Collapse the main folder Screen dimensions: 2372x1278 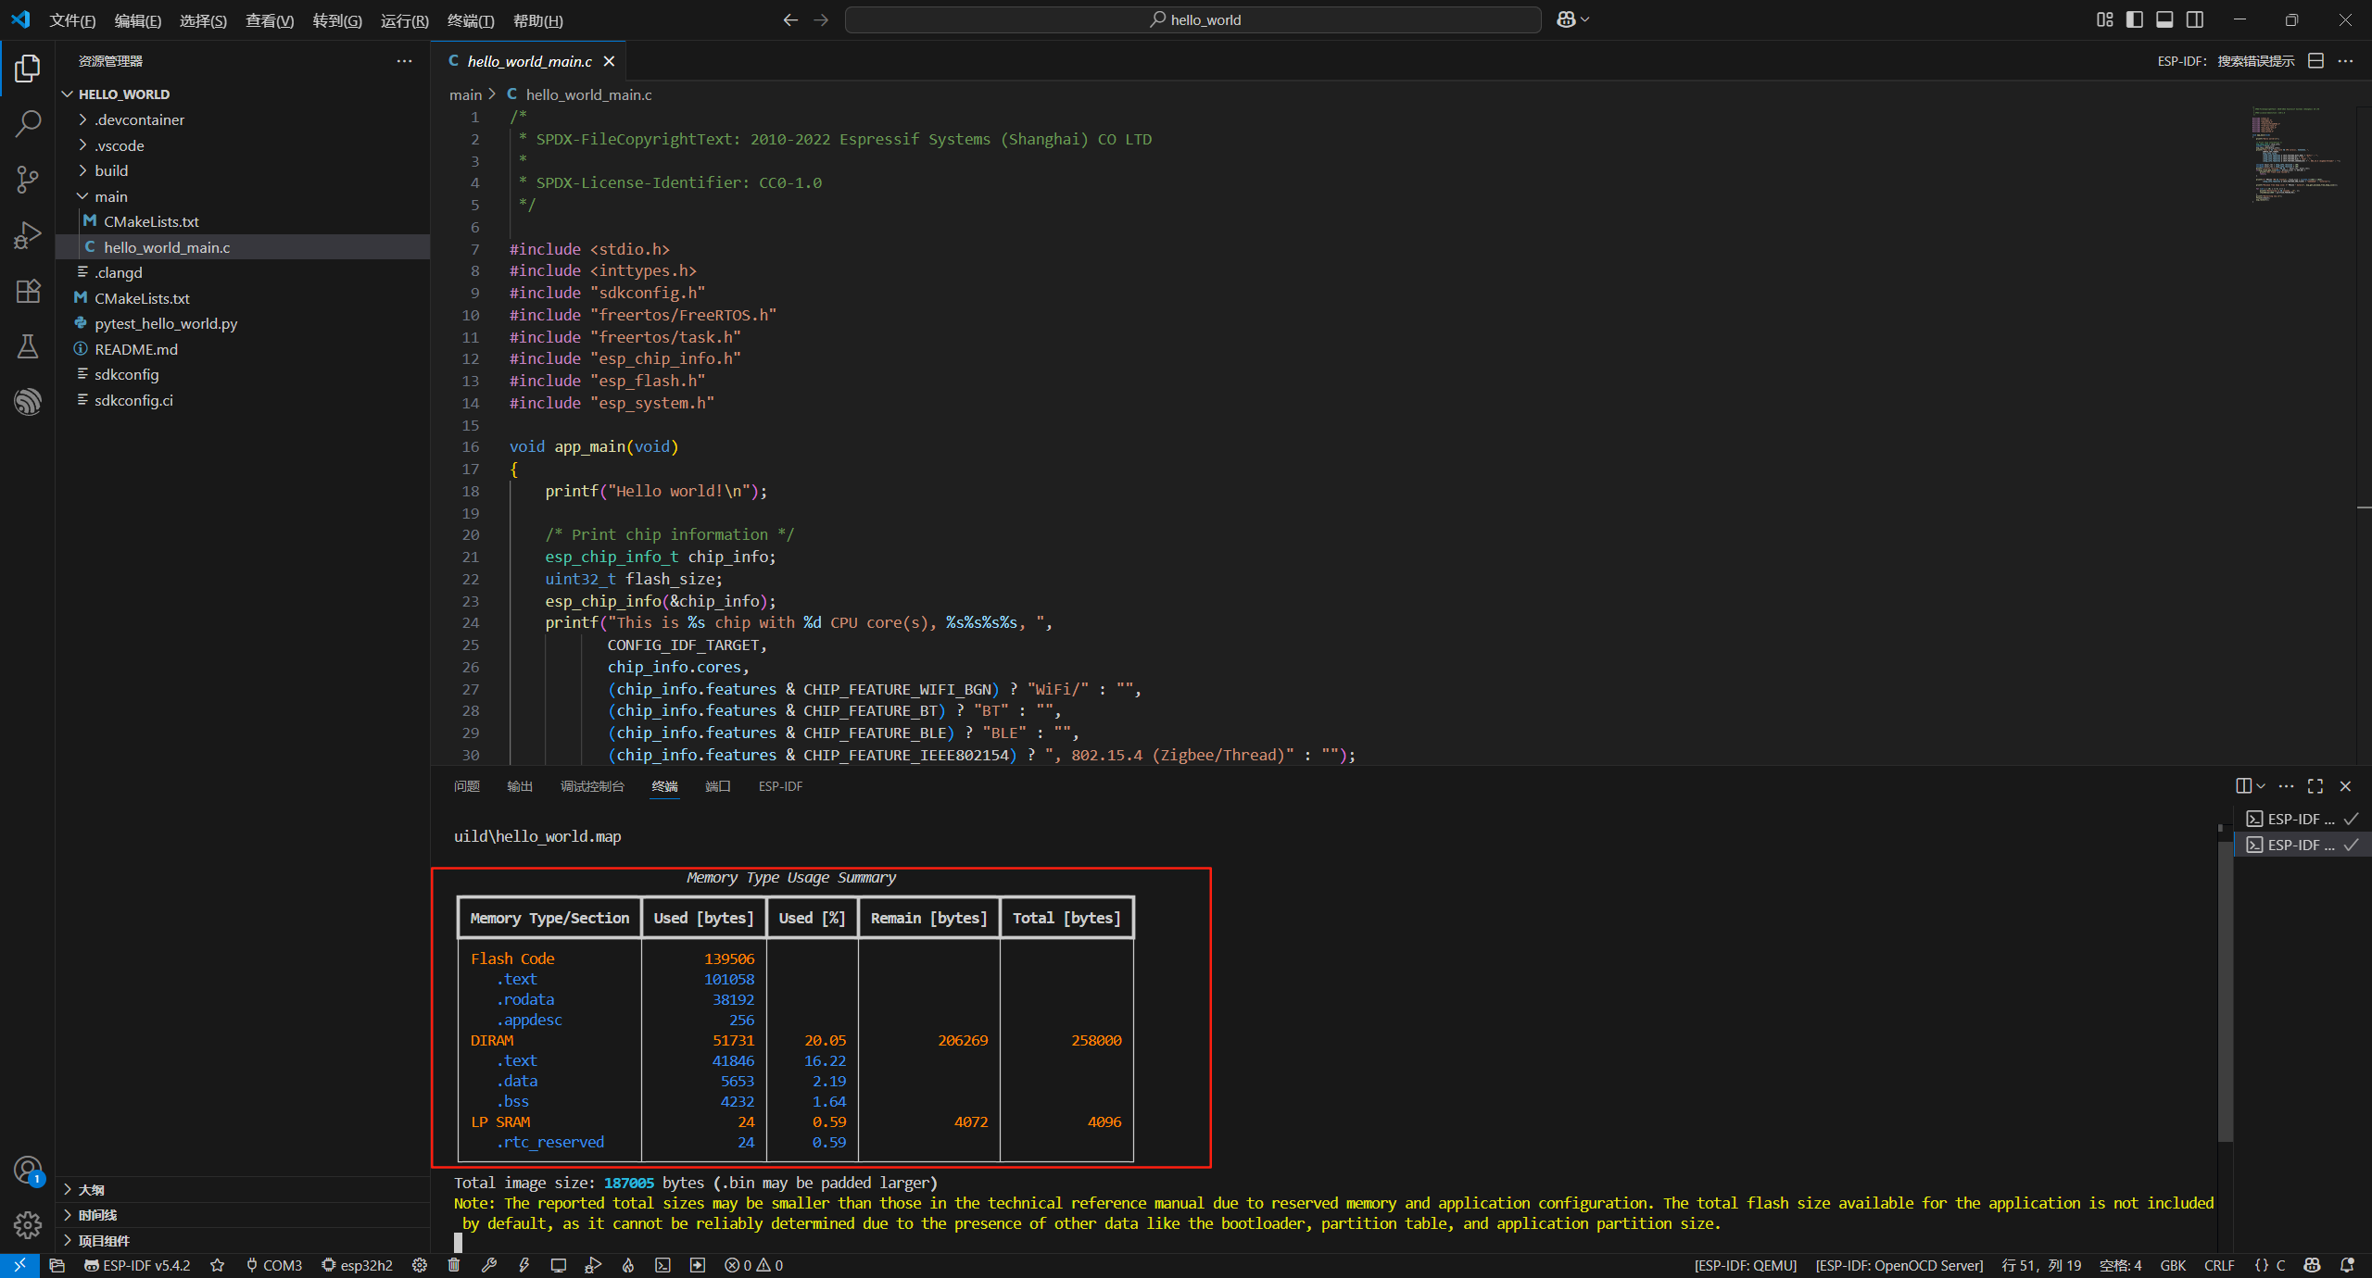click(110, 196)
